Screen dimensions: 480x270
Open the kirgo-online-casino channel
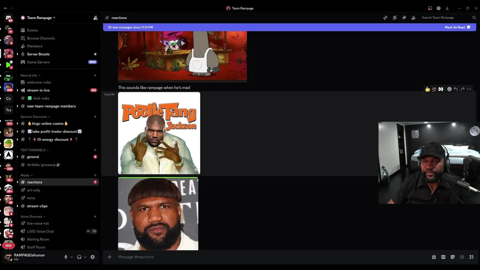point(58,123)
